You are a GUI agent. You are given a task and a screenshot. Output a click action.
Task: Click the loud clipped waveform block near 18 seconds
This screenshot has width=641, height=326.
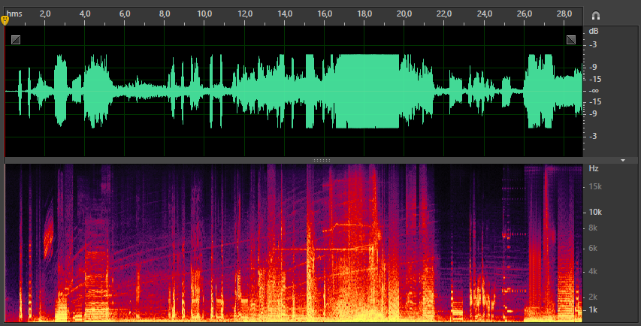365,91
